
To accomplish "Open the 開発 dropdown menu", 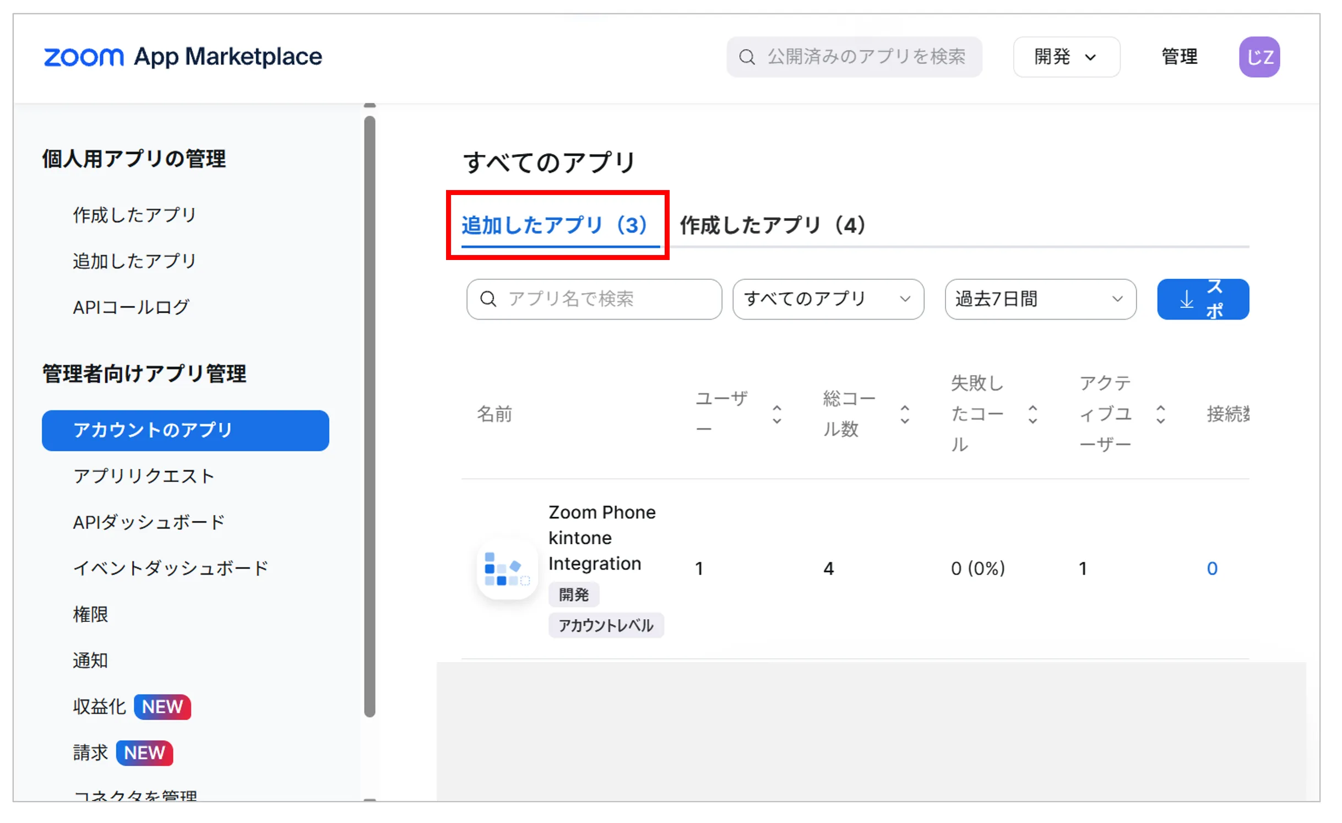I will point(1066,57).
